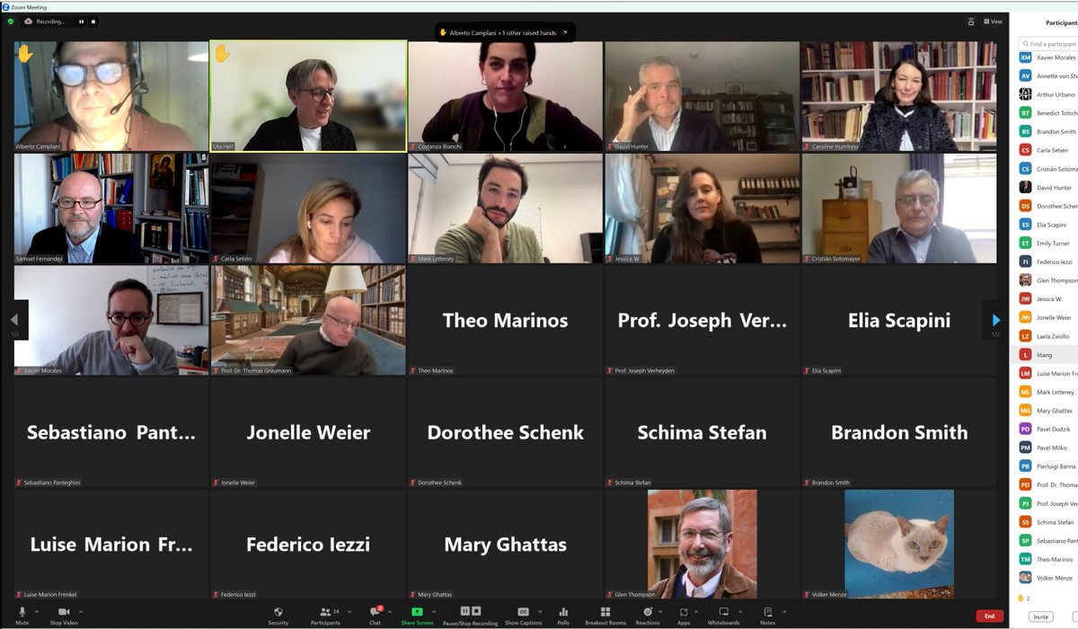Go to the next gallery page arrow

click(x=995, y=320)
